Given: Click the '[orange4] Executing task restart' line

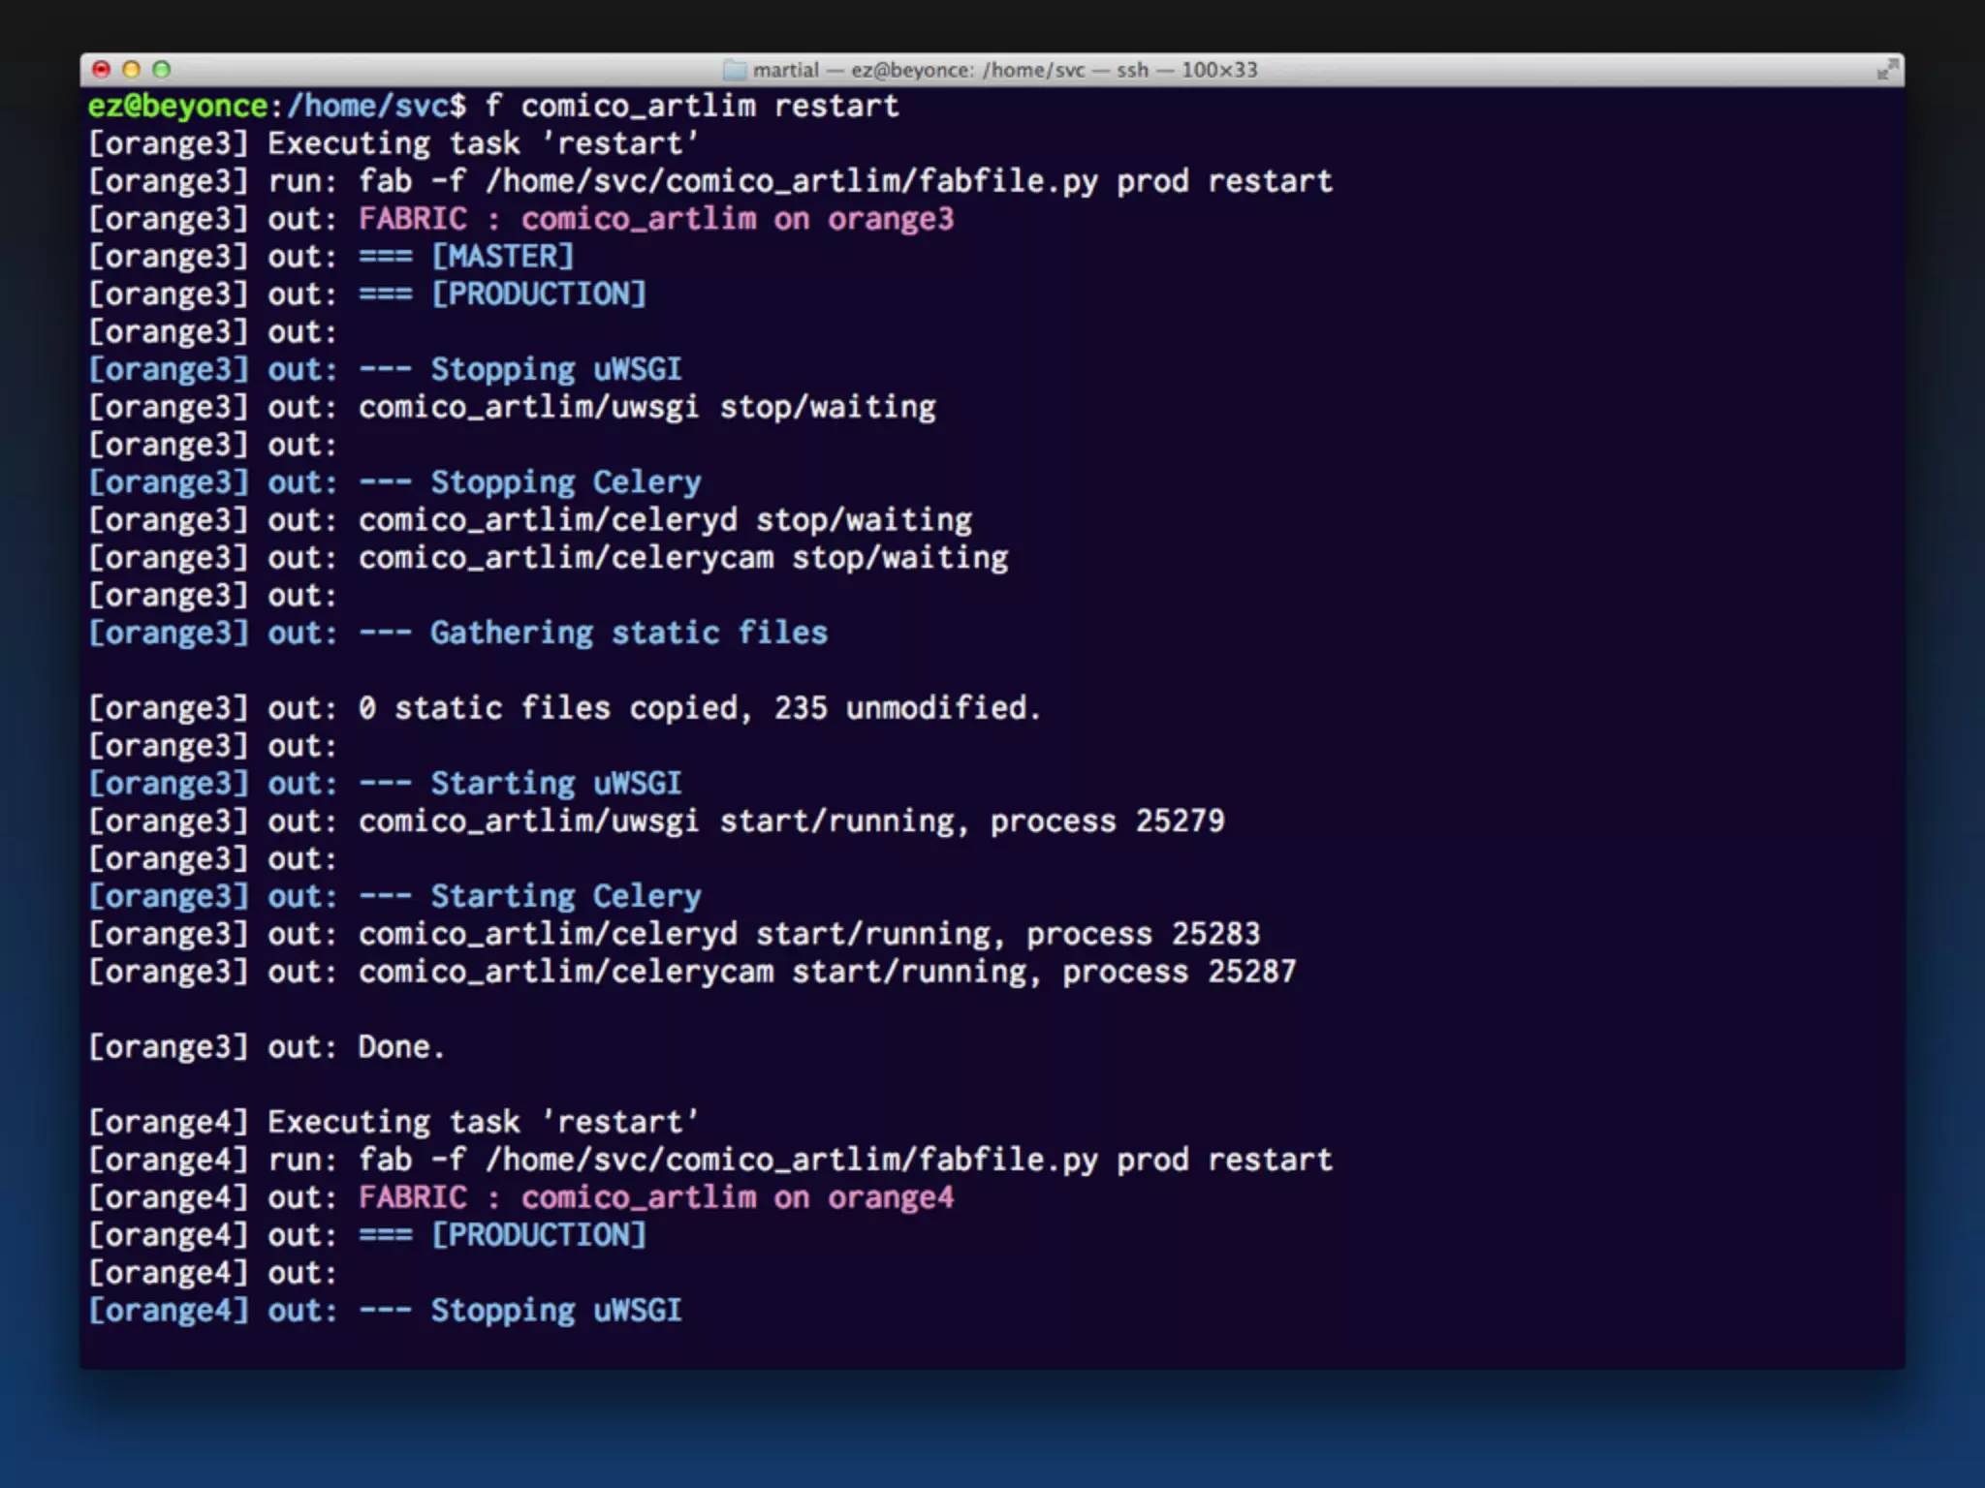Looking at the screenshot, I should click(393, 1122).
